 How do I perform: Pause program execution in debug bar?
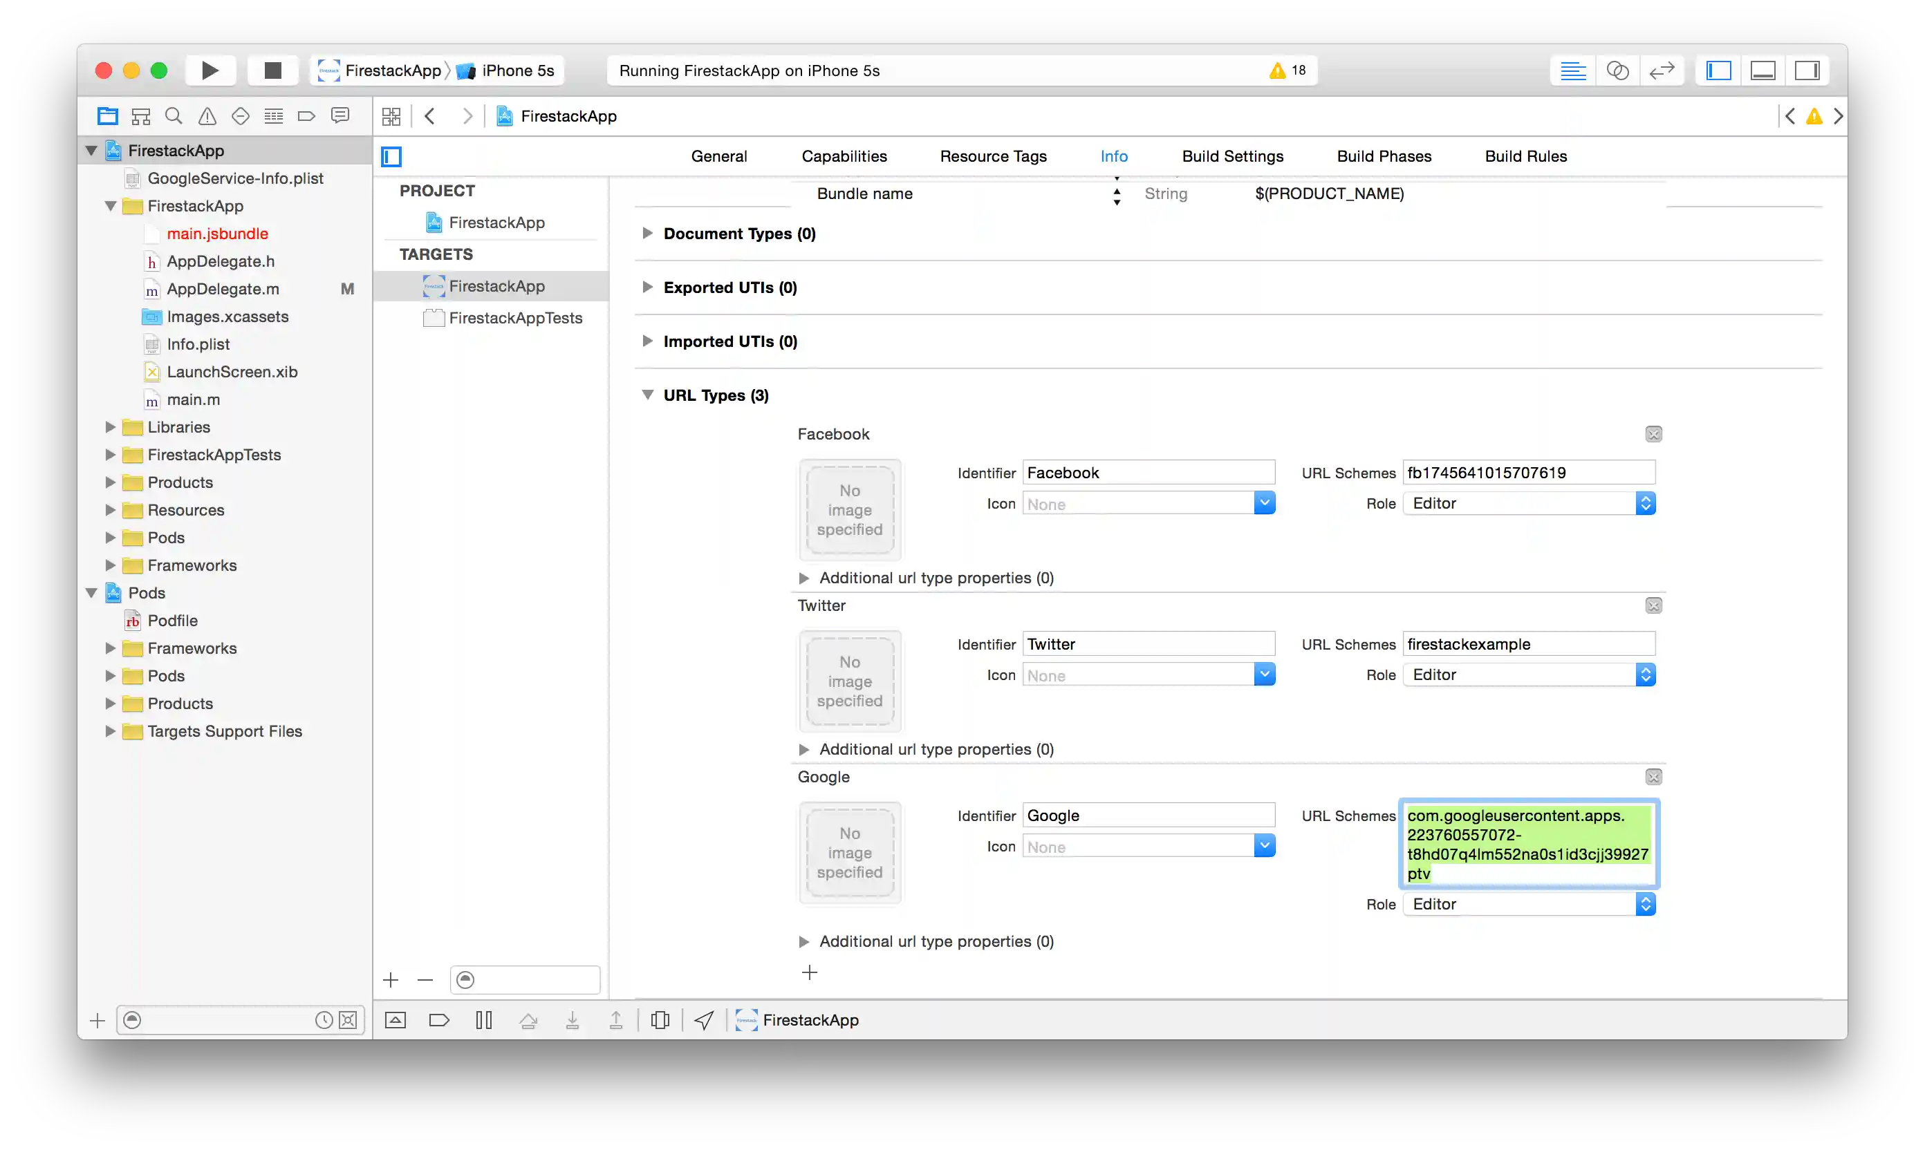484,1020
